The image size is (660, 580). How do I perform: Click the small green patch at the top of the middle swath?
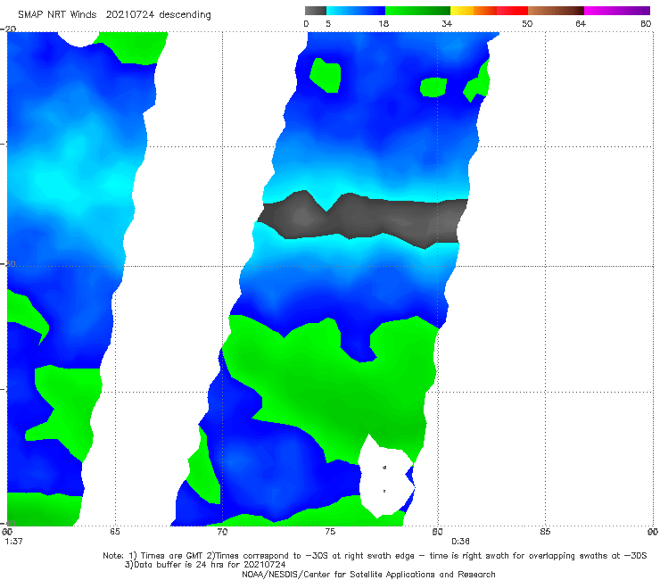coord(325,75)
